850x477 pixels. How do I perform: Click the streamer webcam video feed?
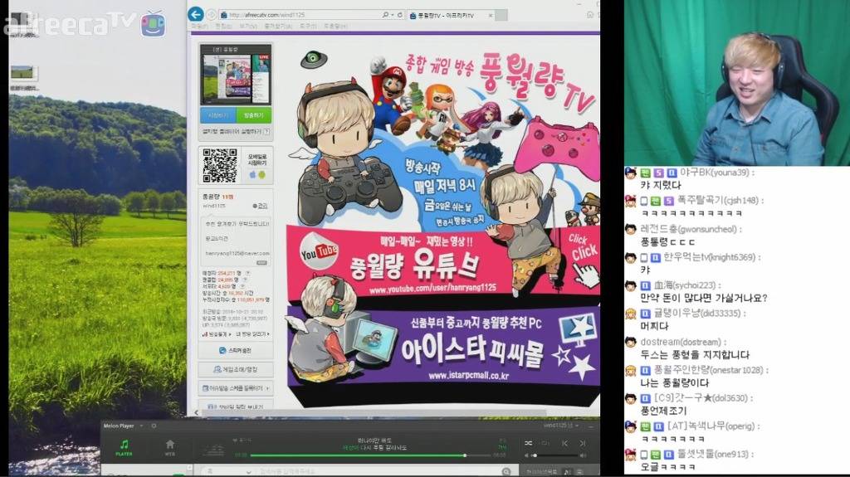tap(737, 82)
